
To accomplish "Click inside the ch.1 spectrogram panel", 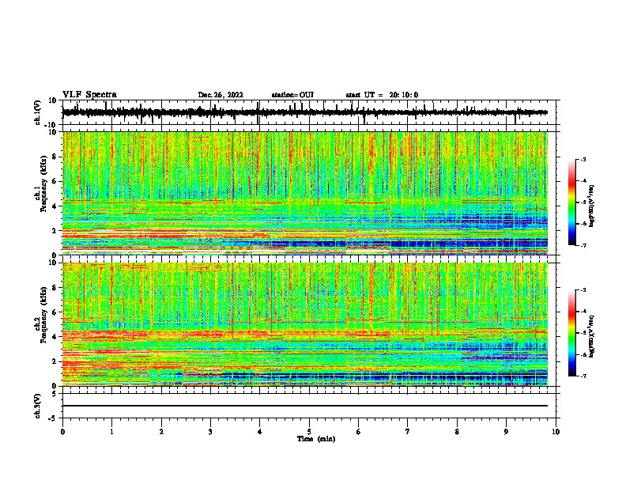I will pos(304,193).
